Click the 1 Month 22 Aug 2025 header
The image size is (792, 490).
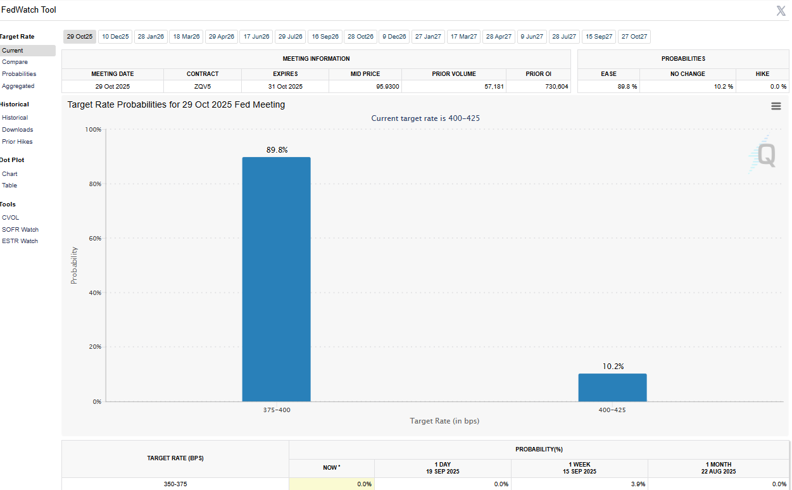pyautogui.click(x=718, y=468)
